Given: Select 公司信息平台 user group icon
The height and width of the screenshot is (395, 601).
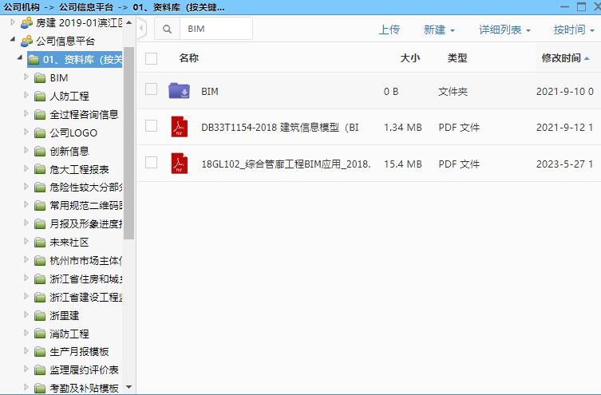Looking at the screenshot, I should [26, 41].
